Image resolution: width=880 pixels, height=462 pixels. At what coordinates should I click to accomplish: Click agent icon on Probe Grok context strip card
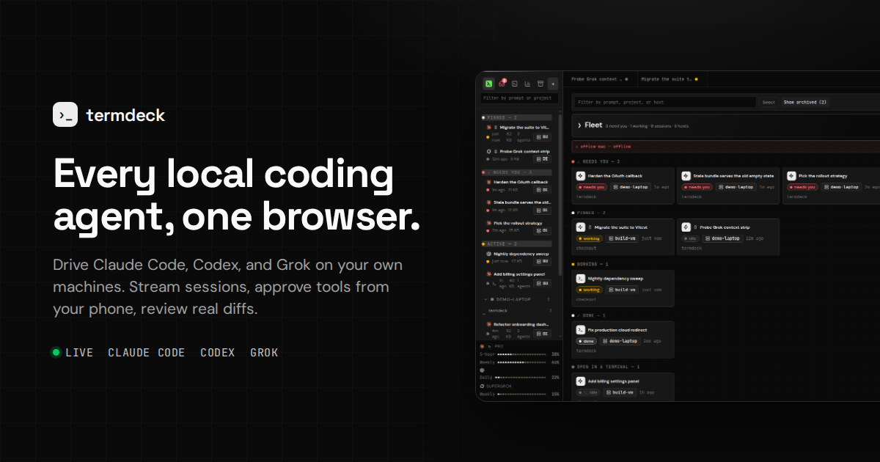(686, 227)
